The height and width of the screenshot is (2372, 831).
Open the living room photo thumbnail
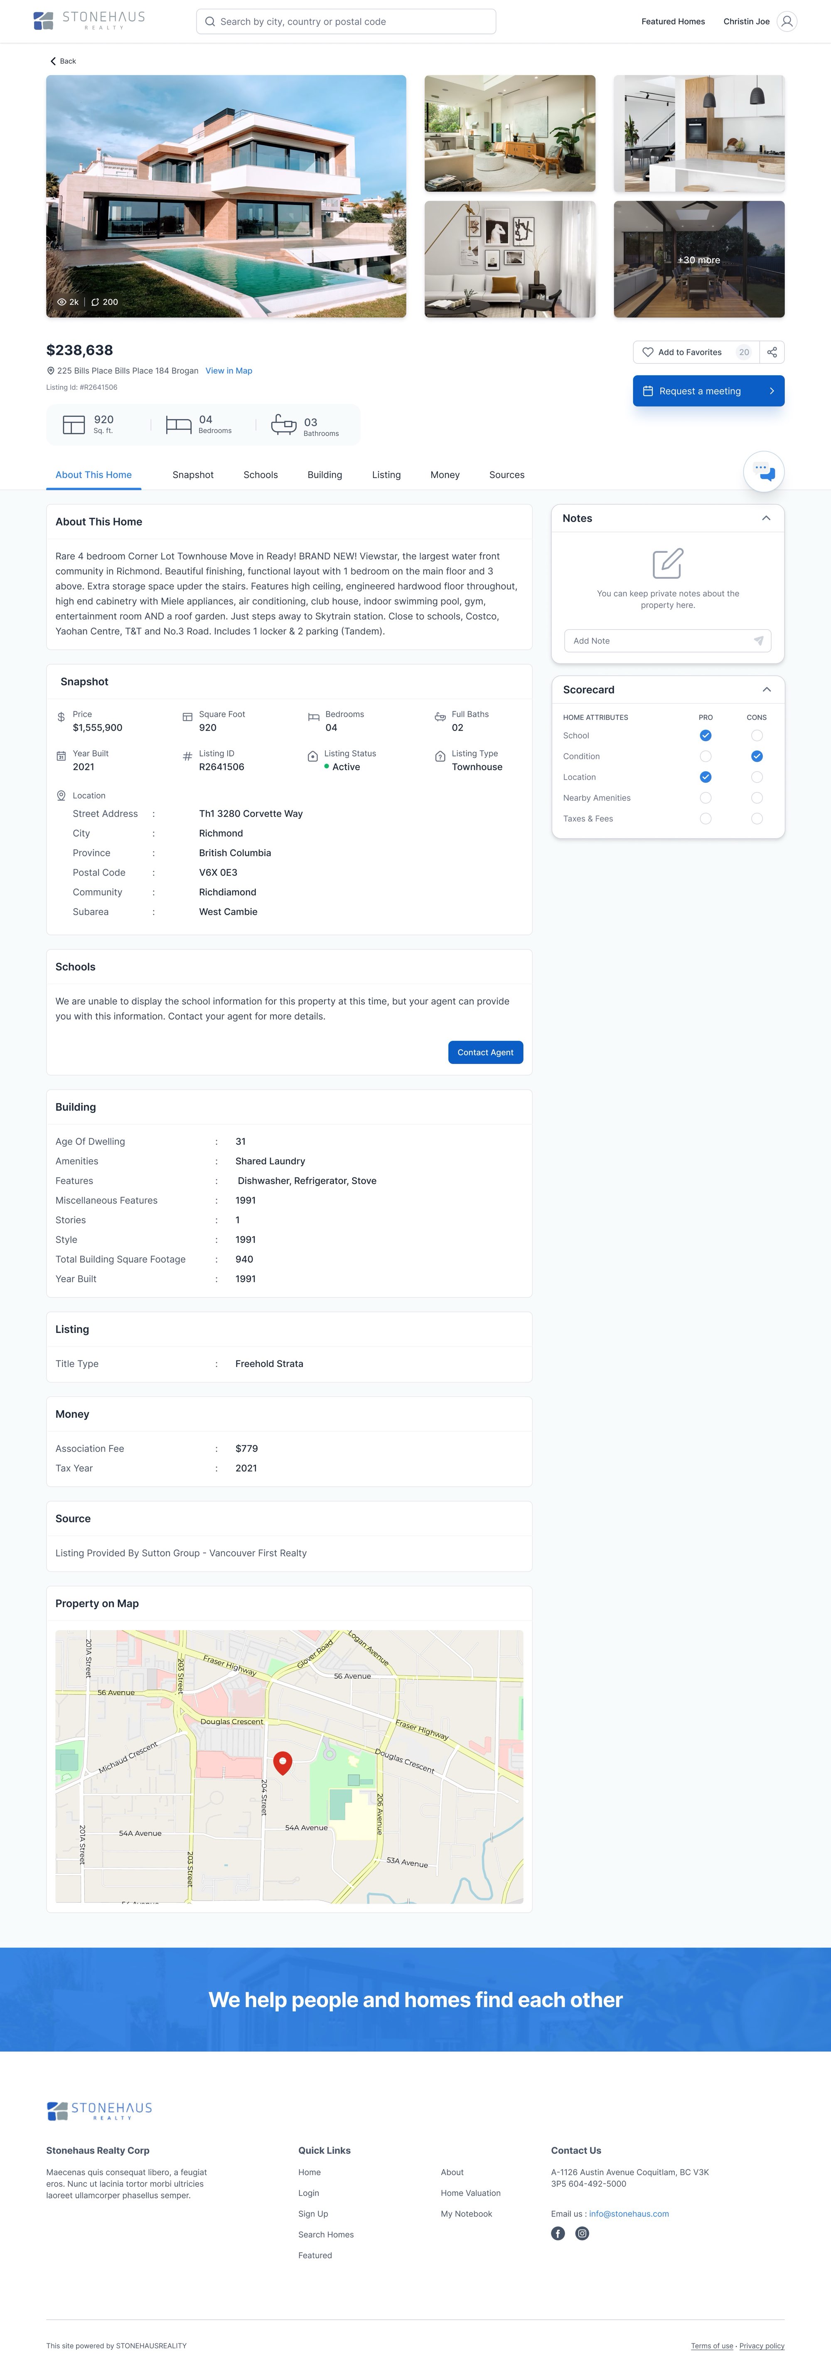510,133
